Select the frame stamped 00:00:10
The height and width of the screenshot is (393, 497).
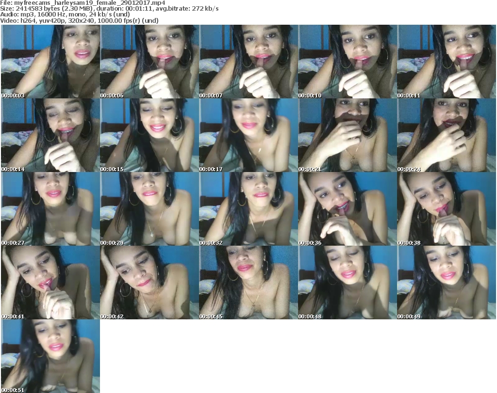(x=348, y=62)
